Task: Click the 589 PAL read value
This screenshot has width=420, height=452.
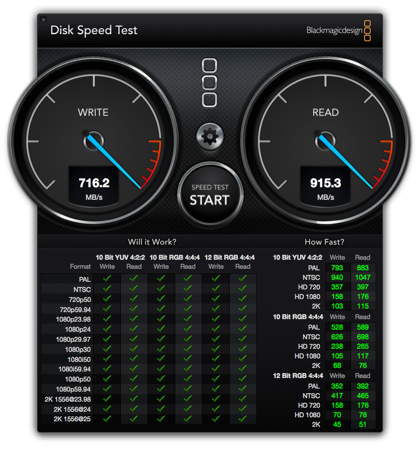Action: point(363,327)
